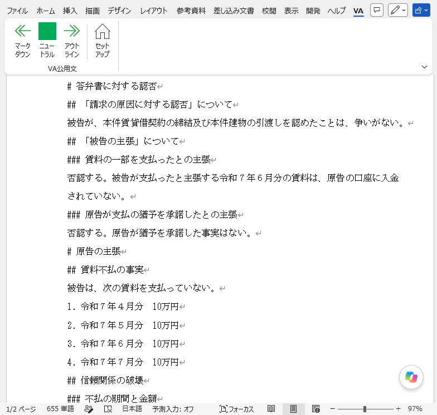Switch to the 開発 tab
Image resolution: width=437 pixels, height=415 pixels.
(x=313, y=11)
